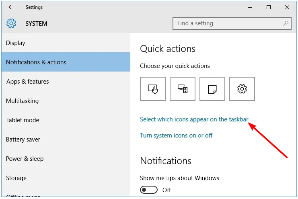Click the Connect/Project quick action tile
This screenshot has width=298, height=199.
pyautogui.click(x=182, y=89)
